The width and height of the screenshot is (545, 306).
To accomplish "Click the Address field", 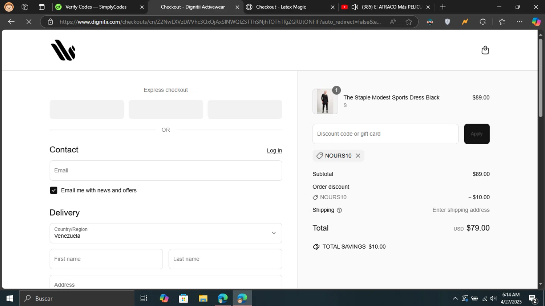I will click(x=166, y=282).
